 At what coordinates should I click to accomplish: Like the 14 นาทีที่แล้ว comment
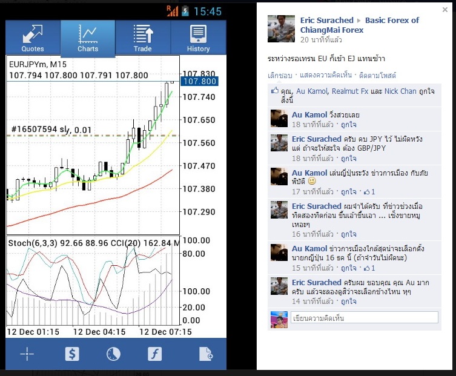349,302
